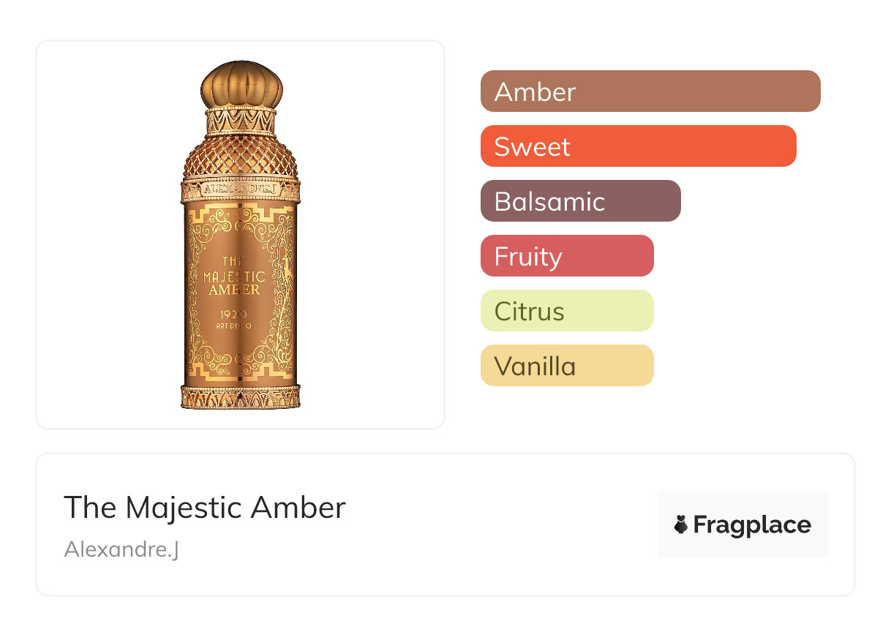891x632 pixels.
Task: Click the Fragplace perfume bottle logo icon
Action: [681, 524]
